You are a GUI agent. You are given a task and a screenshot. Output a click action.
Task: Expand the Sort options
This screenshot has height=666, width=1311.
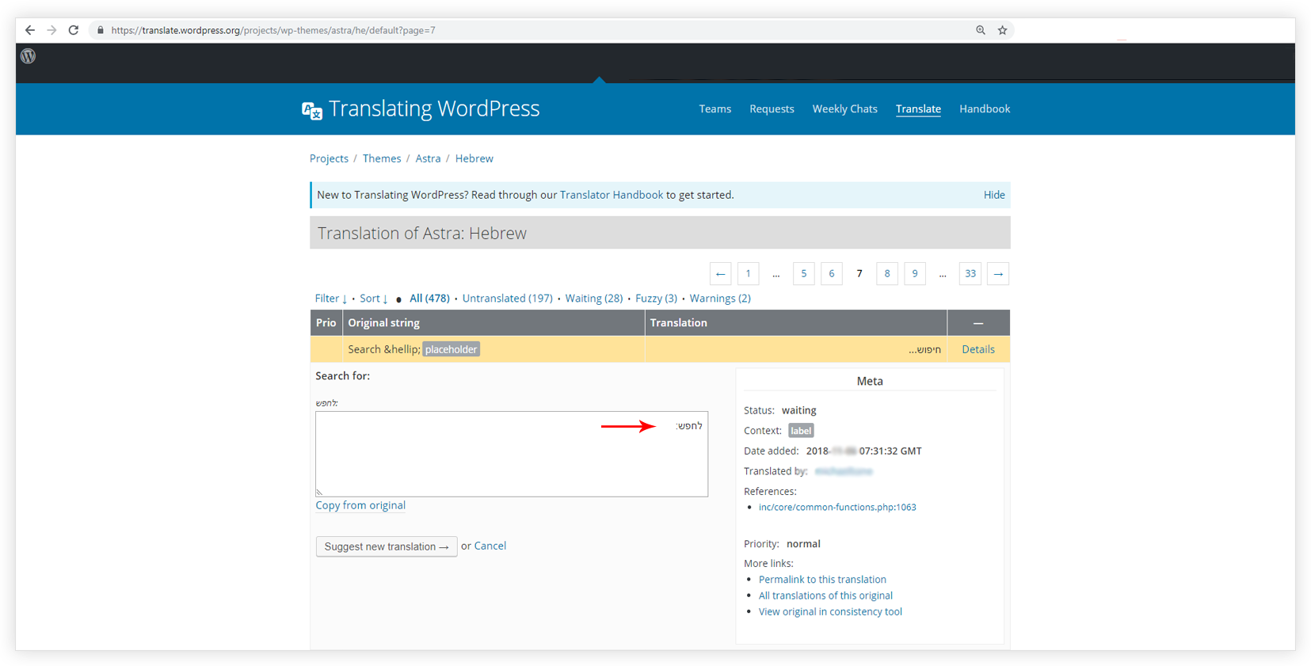pos(373,299)
